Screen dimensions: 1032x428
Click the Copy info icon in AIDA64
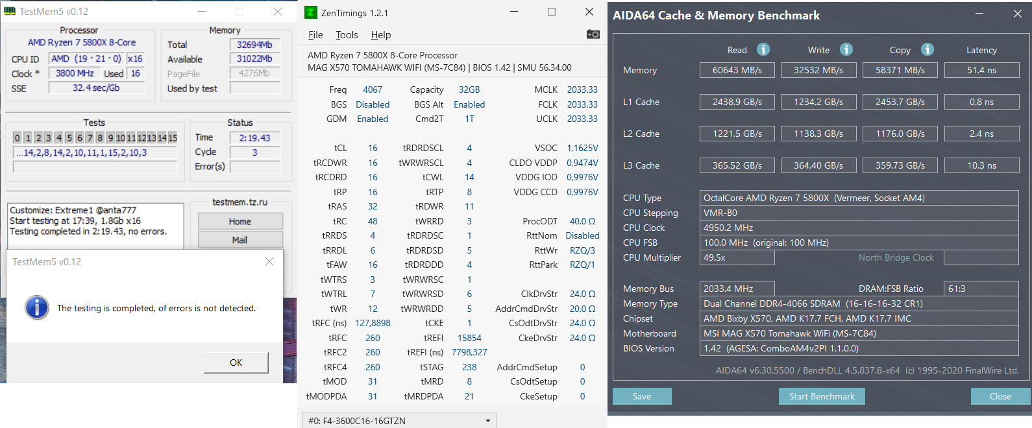click(x=928, y=49)
